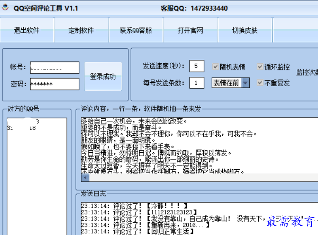The image size is (318, 235).
Task: Click the left arrow of comment scrollbar
Action: (x=85, y=178)
